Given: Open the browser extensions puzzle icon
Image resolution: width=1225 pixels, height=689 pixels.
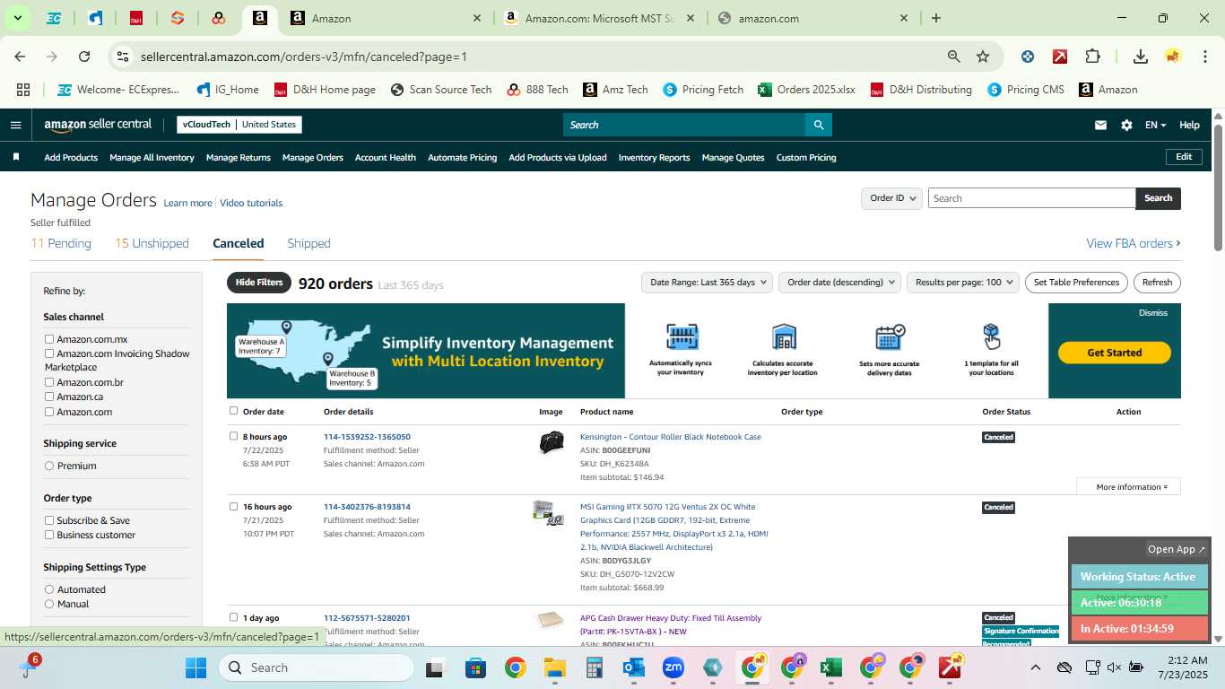Looking at the screenshot, I should [x=1092, y=57].
